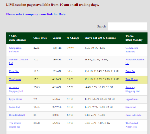Open Lypsa Gems link in first column

(15, 99)
